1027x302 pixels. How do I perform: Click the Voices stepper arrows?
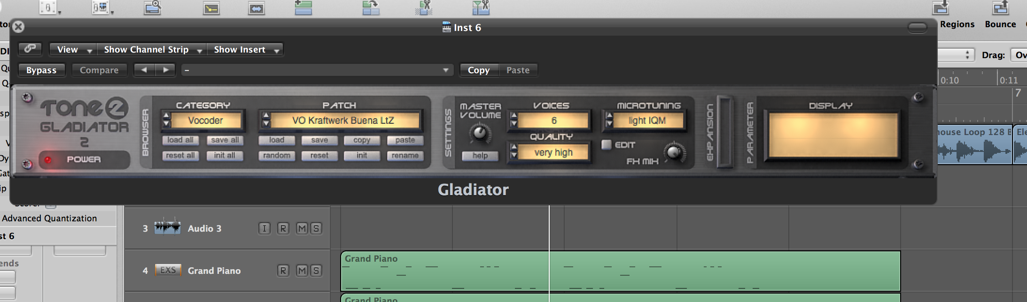[513, 120]
